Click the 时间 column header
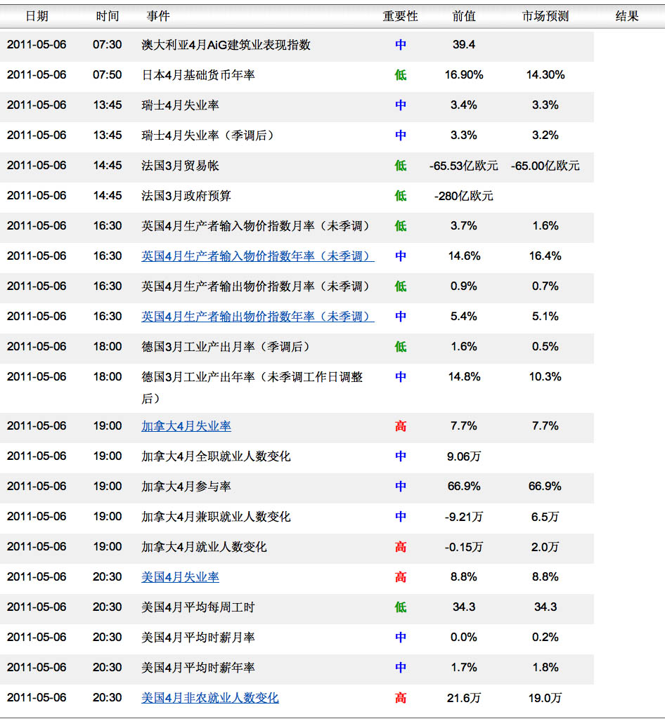This screenshot has height=726, width=665. pos(108,16)
